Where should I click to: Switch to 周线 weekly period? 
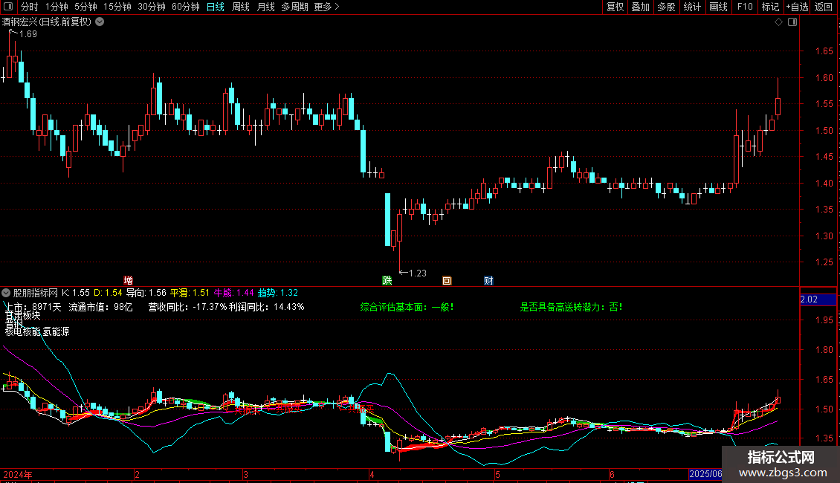241,7
